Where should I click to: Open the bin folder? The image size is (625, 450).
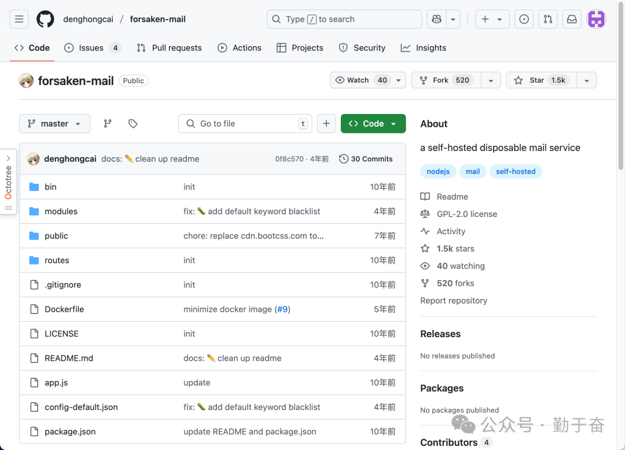(x=50, y=187)
